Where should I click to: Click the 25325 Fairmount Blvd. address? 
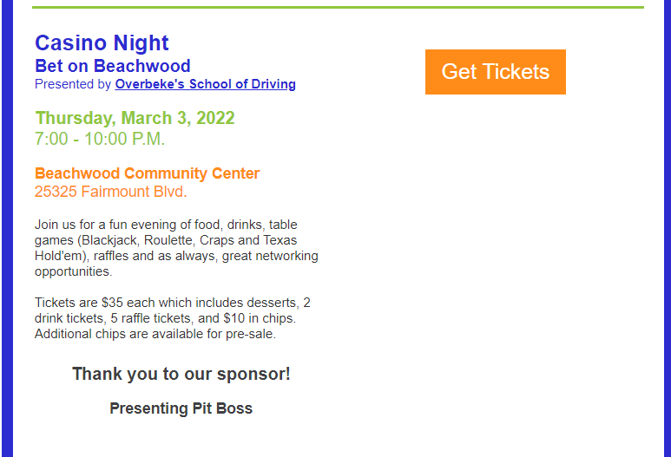coord(111,192)
